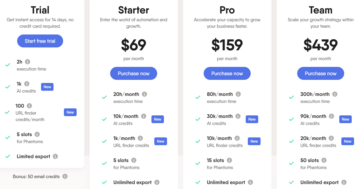Screen dimensions: 359x189
Task: Click the New badge next to Trial's AI credits
Action: point(47,87)
